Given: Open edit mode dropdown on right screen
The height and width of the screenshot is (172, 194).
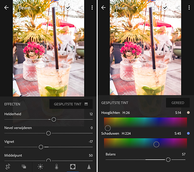Looking at the screenshot, I should tap(137, 8).
